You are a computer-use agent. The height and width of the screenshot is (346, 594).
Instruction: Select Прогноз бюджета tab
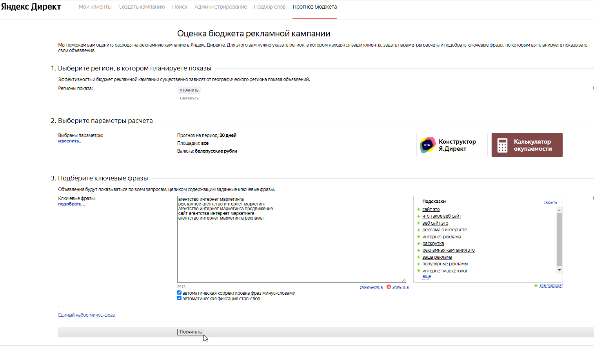pyautogui.click(x=314, y=7)
